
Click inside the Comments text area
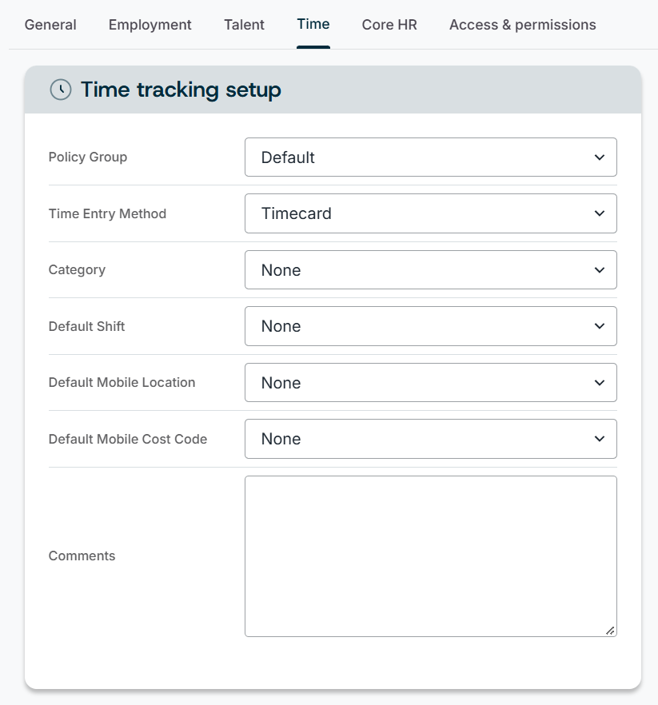coord(431,556)
